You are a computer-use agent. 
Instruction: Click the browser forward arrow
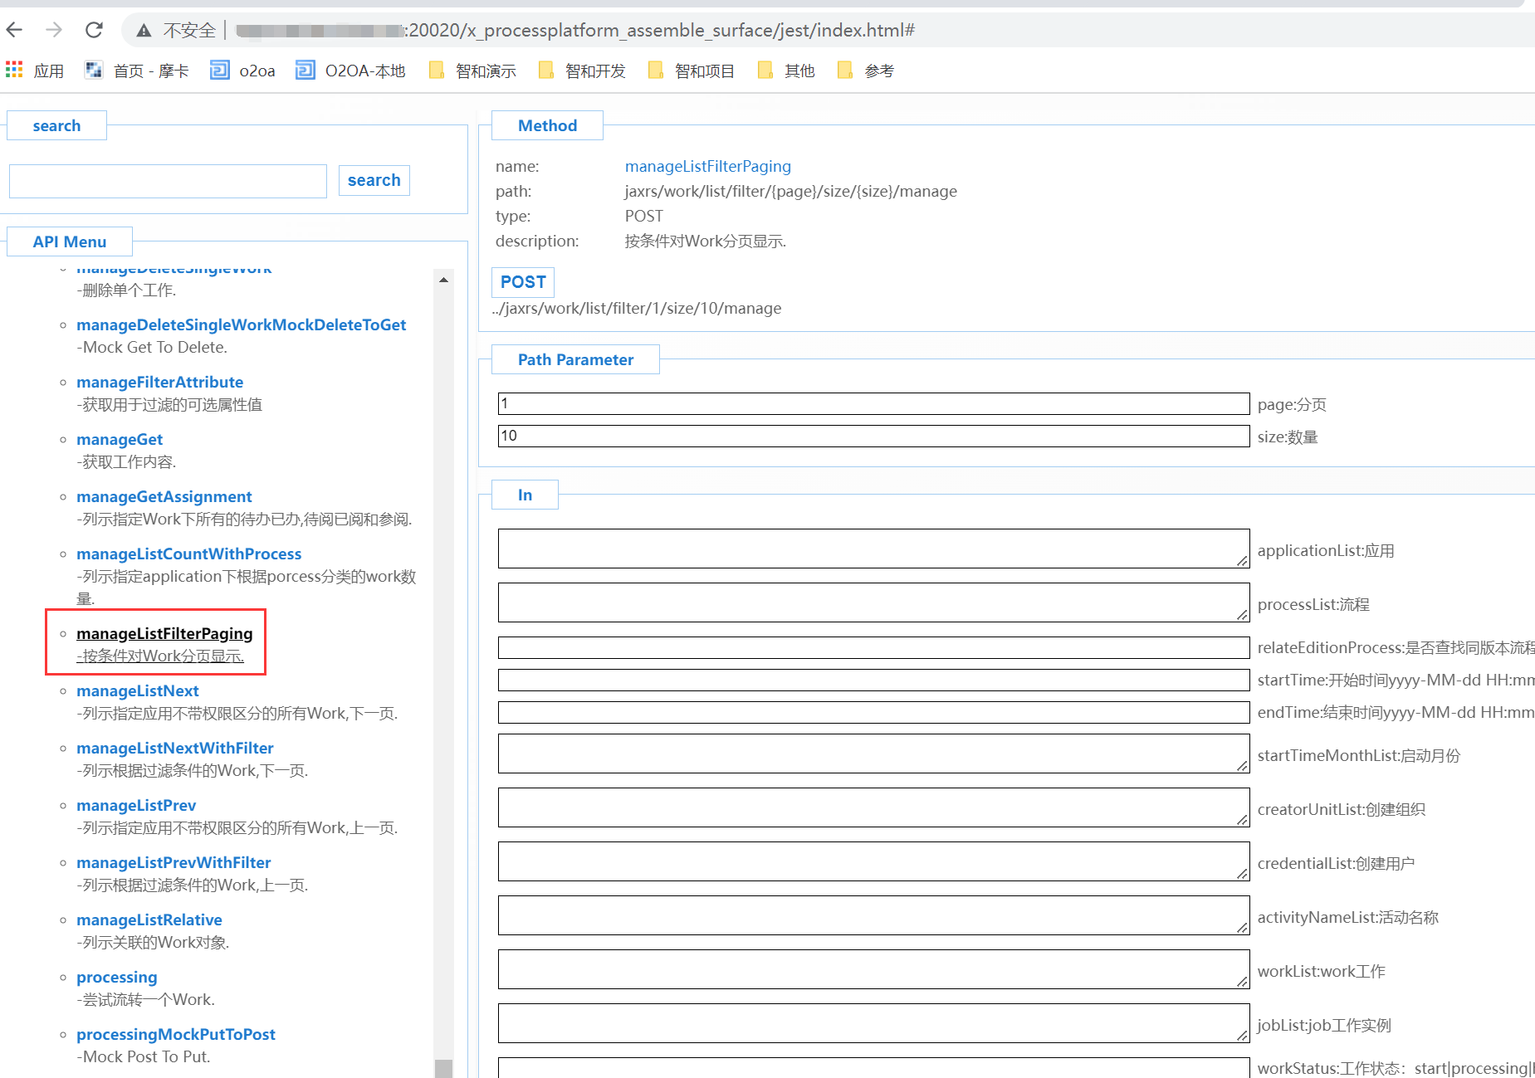[54, 31]
